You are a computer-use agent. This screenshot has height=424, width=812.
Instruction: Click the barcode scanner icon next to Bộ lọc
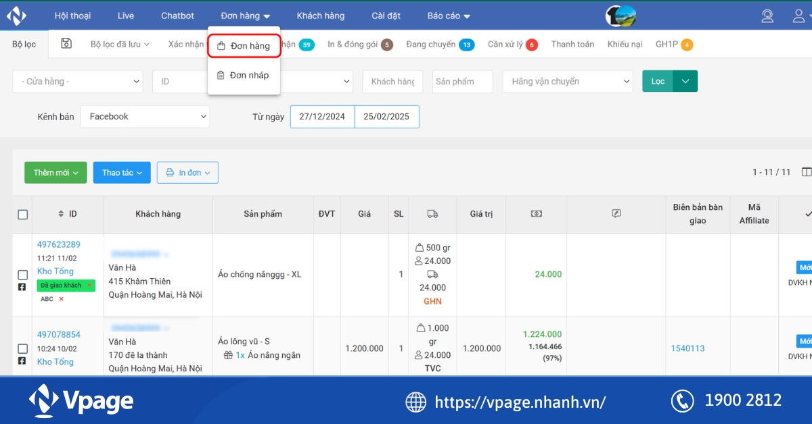click(x=65, y=43)
